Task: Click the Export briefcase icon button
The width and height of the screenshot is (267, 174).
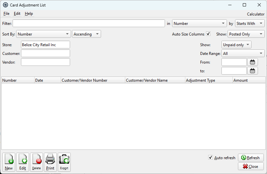Action: click(64, 162)
